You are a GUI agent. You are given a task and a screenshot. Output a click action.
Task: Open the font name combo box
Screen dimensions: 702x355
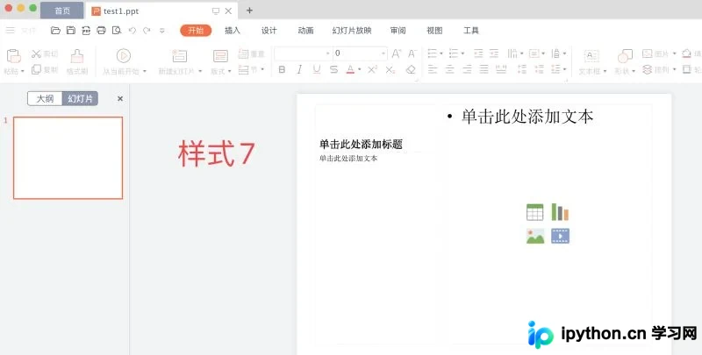tap(303, 53)
